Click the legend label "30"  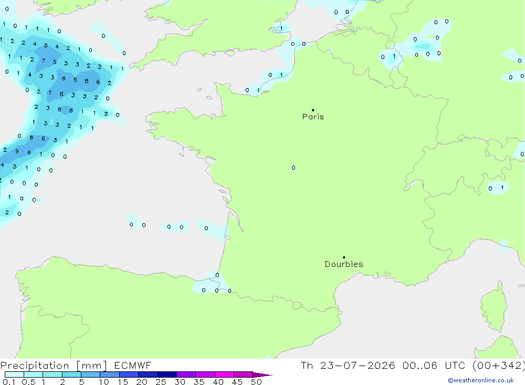180,382
